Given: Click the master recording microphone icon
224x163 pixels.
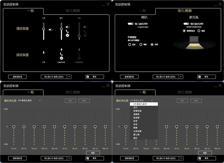Looking at the screenshot, I should [x=44, y=53].
